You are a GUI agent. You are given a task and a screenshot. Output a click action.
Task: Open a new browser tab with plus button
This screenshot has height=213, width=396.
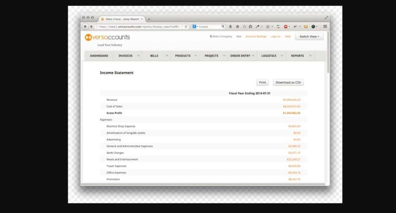tap(149, 19)
